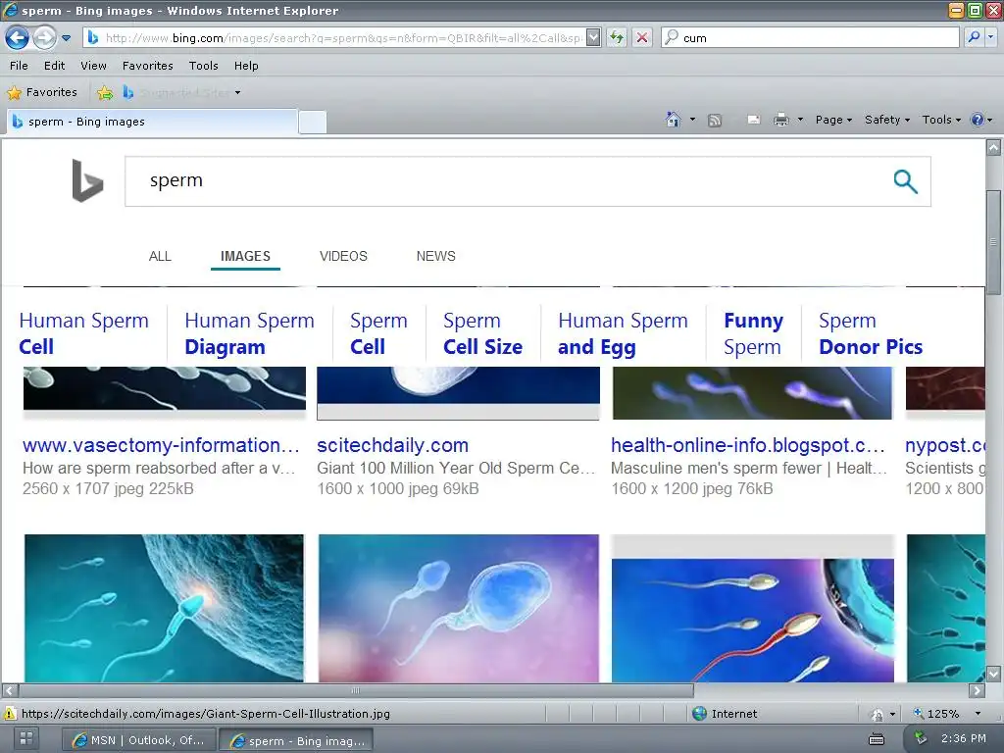Image resolution: width=1004 pixels, height=753 pixels.
Task: Switch to MSN Outlook taskbar window
Action: [139, 740]
